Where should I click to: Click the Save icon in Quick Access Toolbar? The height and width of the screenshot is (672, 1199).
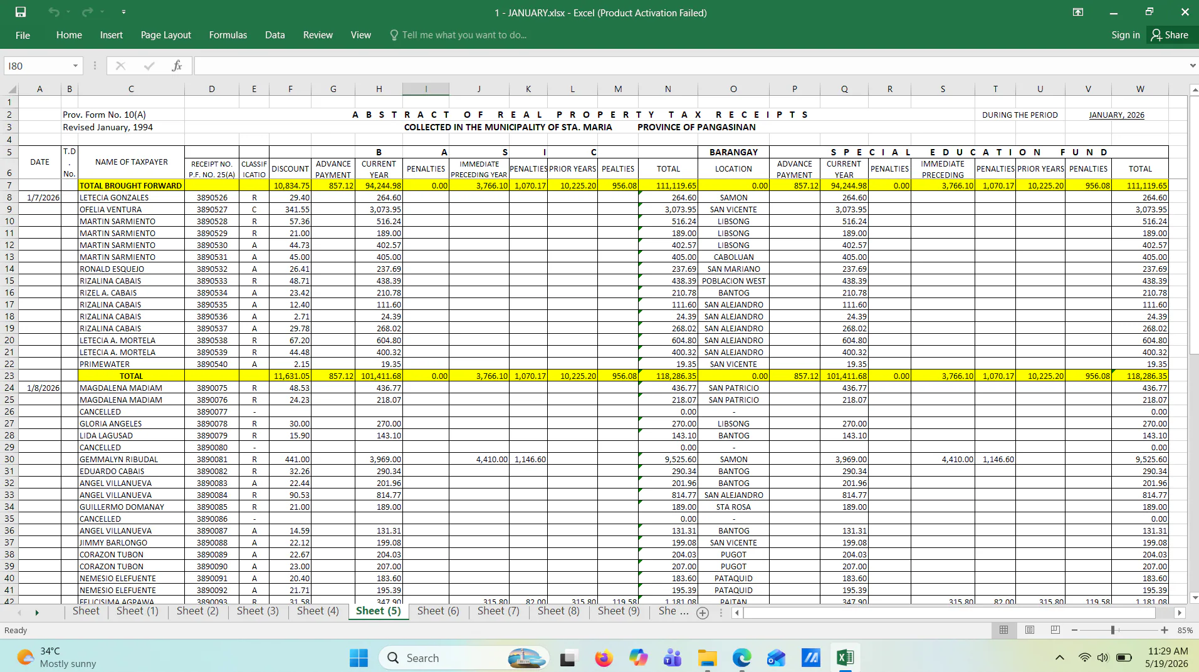[x=21, y=12]
